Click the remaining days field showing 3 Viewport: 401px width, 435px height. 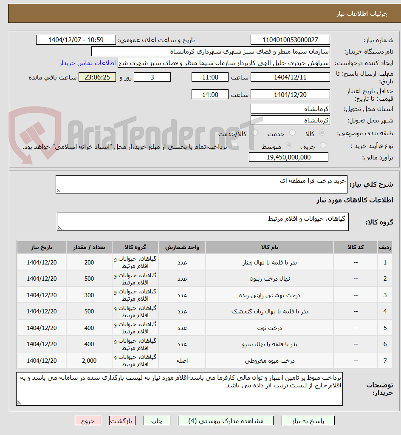pos(152,77)
